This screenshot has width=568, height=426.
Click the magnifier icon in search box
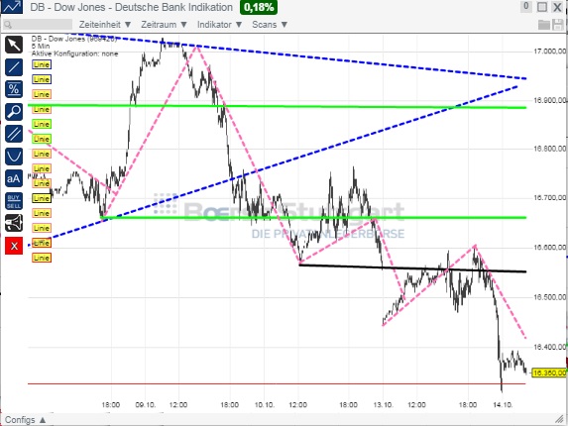coord(8,25)
